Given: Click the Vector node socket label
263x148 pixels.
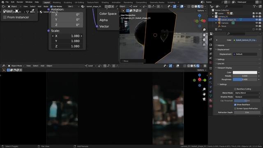Looking at the screenshot, I should 104,26.
